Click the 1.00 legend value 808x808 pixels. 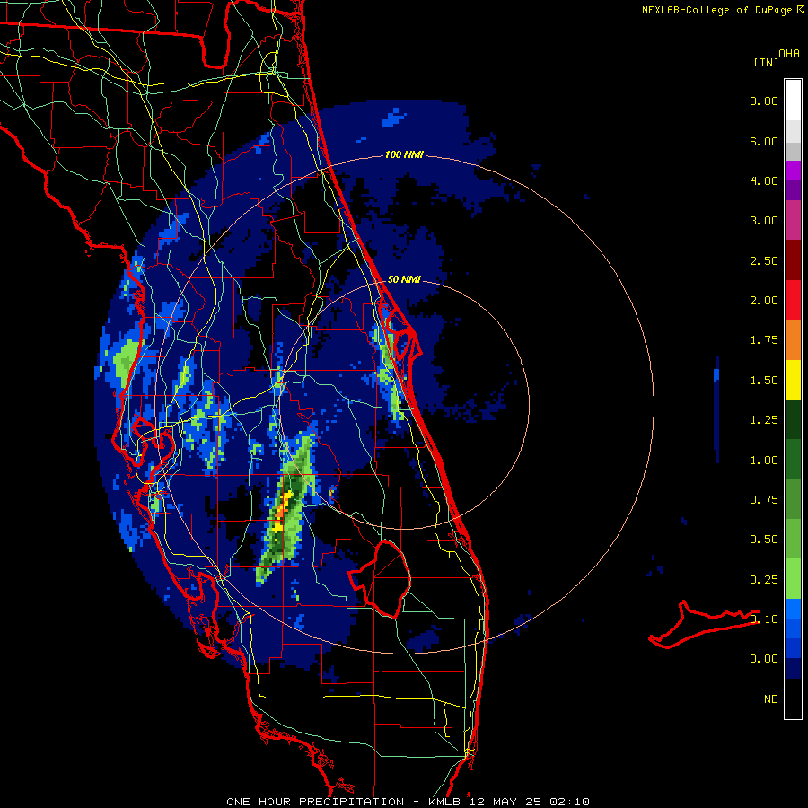(764, 461)
